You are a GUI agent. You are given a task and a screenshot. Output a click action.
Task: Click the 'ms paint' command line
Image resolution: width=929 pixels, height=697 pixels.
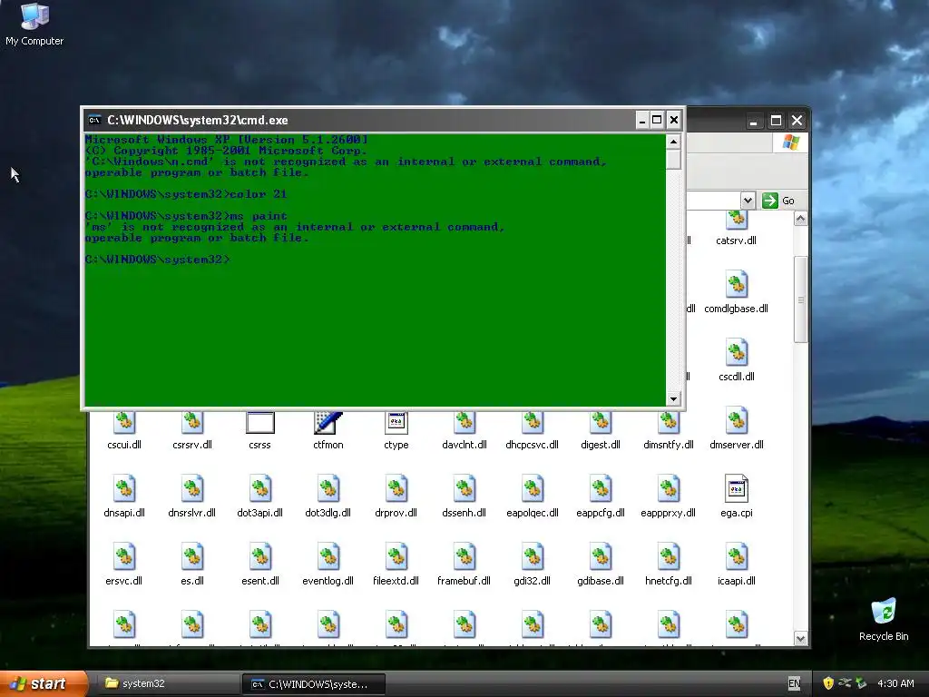(x=186, y=216)
